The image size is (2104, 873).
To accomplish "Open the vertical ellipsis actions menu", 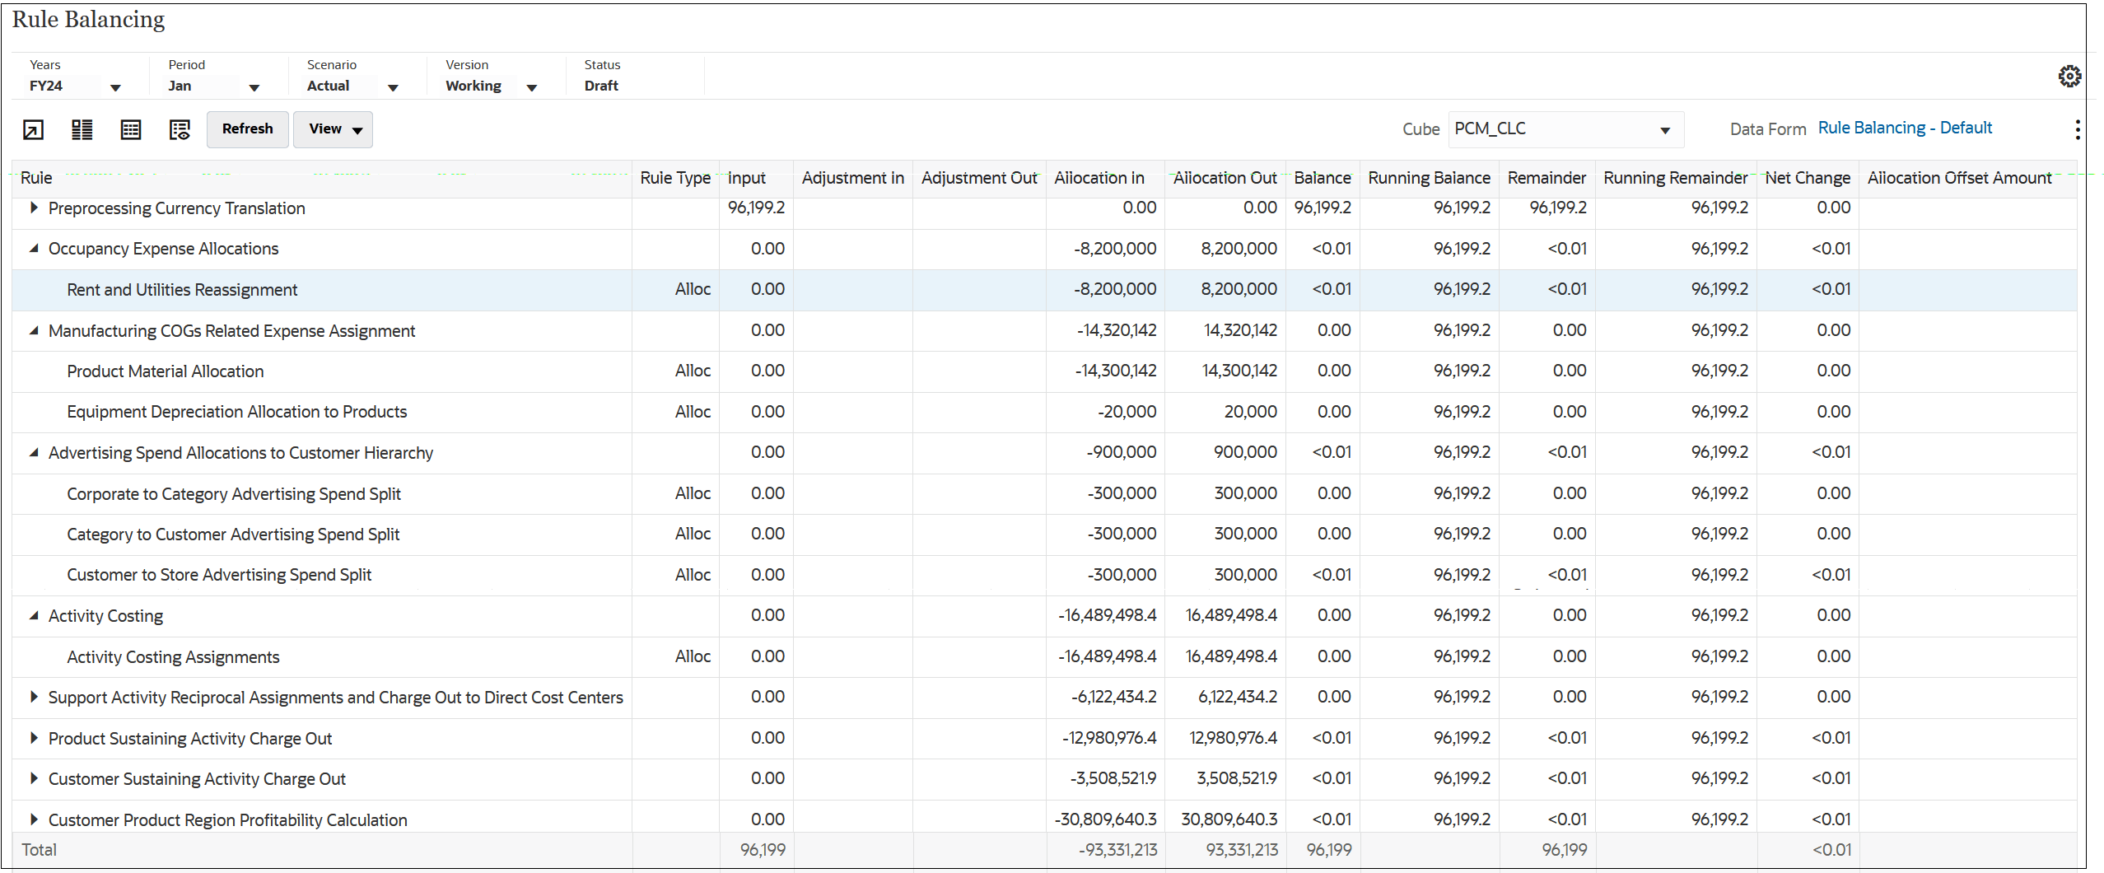I will pyautogui.click(x=2078, y=129).
